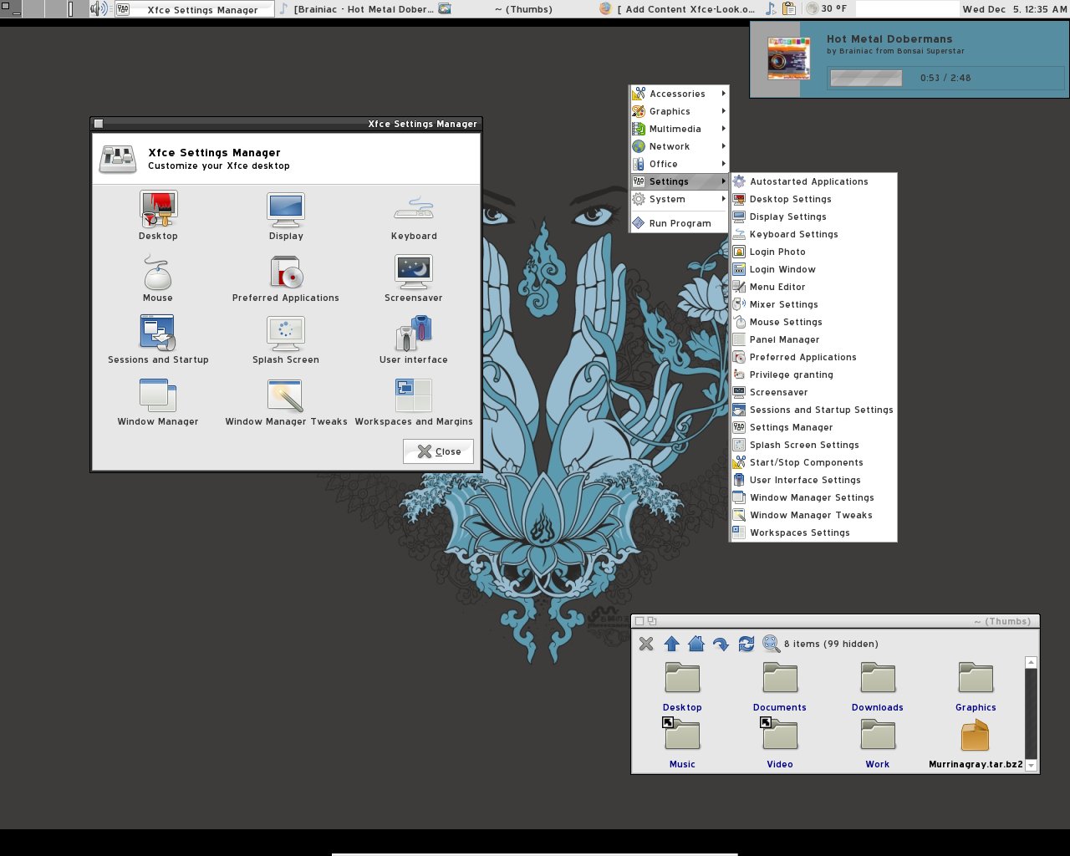The height and width of the screenshot is (856, 1070).
Task: Click the clock in the top panel
Action: point(1014,9)
